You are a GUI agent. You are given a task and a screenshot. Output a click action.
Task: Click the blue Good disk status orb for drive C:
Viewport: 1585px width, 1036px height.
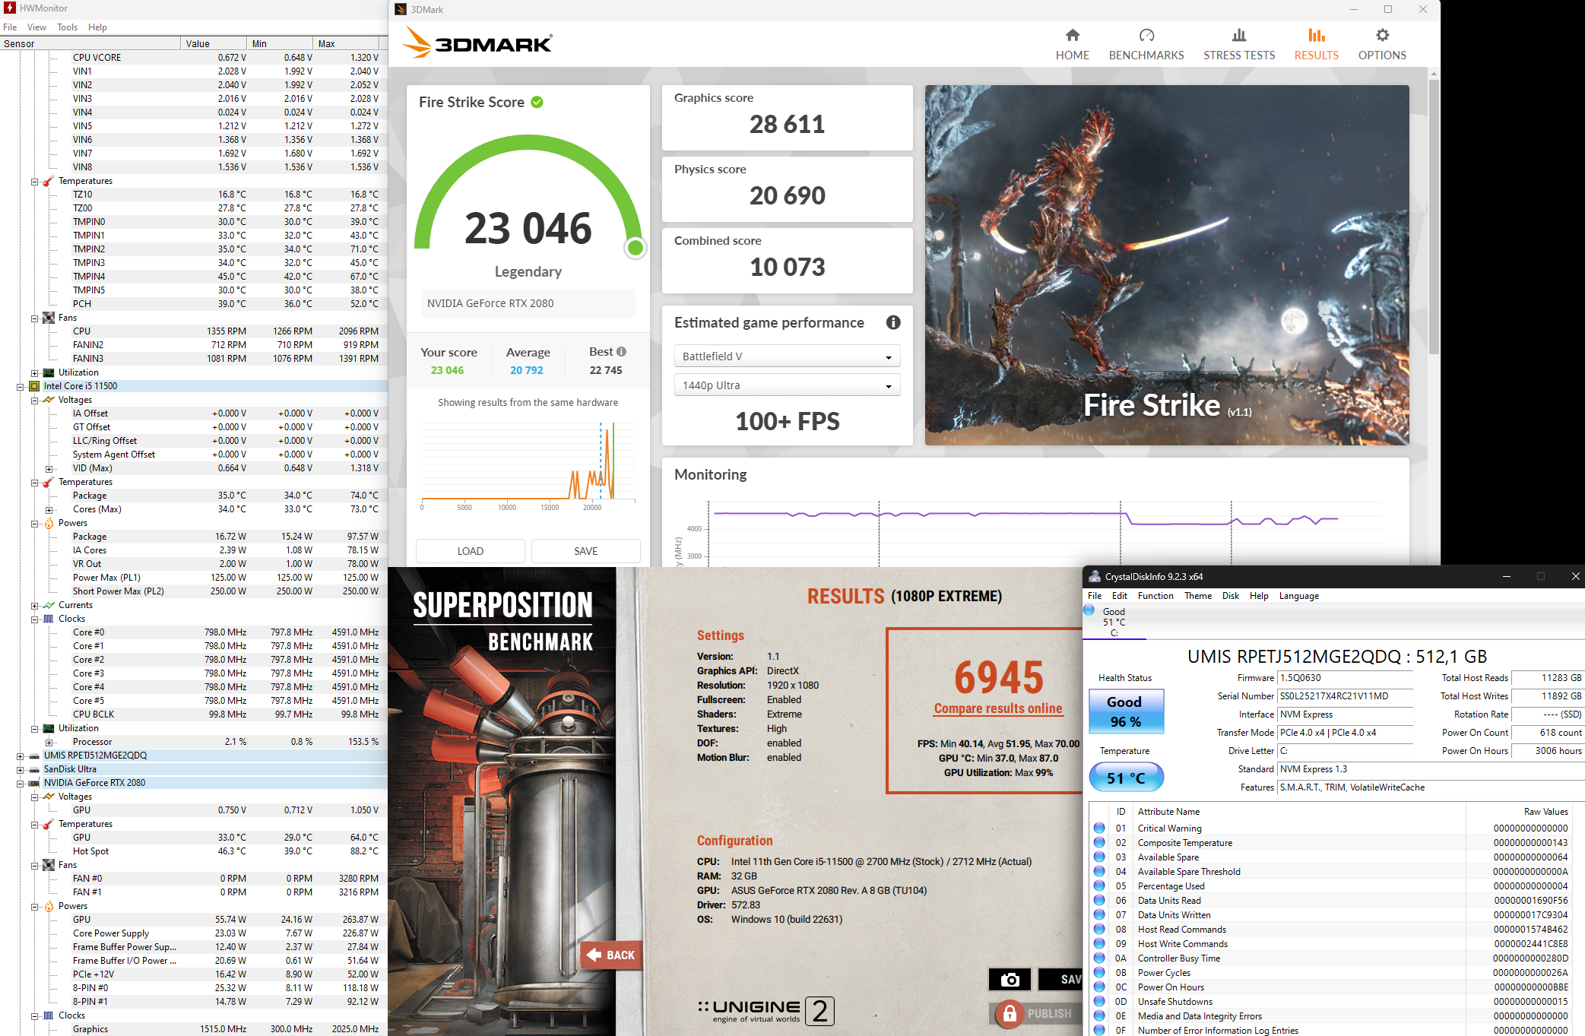pos(1089,610)
